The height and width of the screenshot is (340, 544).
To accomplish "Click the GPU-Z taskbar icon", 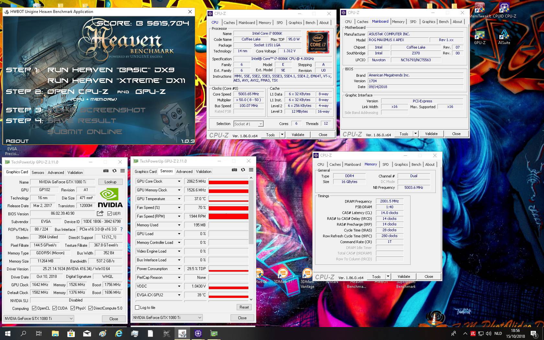I will 214,333.
